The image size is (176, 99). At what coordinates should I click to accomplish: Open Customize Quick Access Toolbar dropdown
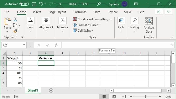(60, 4)
